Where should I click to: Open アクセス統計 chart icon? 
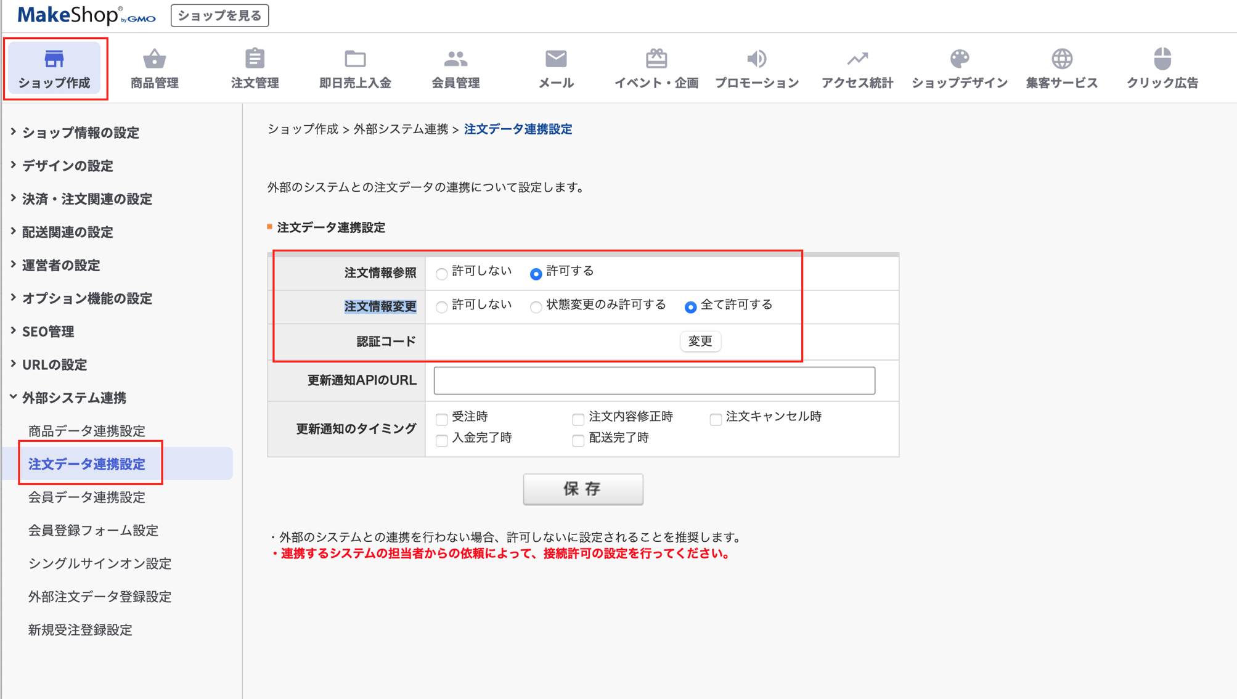[x=857, y=59]
